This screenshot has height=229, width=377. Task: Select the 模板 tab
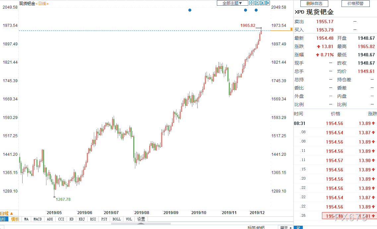point(15,219)
